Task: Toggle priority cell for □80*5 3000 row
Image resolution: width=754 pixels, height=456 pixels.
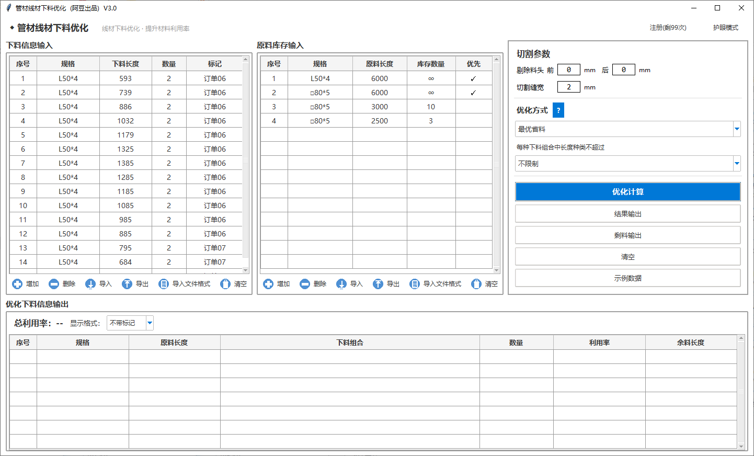Action: point(474,107)
